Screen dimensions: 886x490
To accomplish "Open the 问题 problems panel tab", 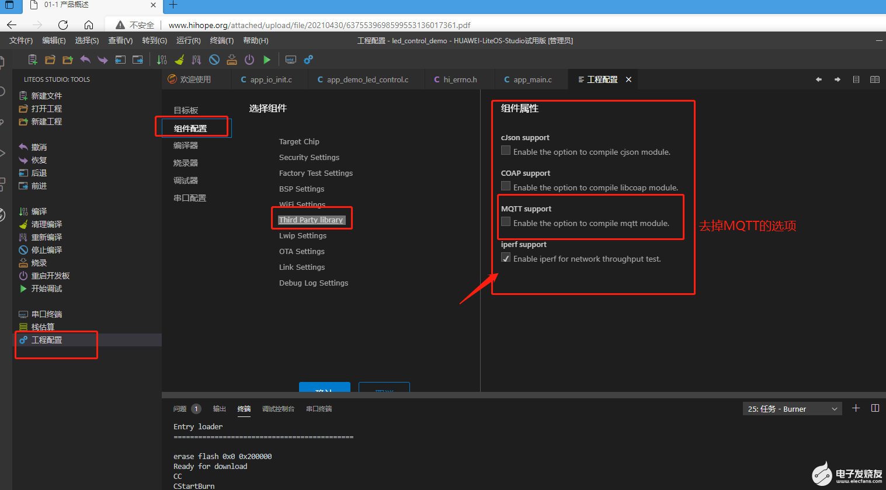I will (x=180, y=409).
